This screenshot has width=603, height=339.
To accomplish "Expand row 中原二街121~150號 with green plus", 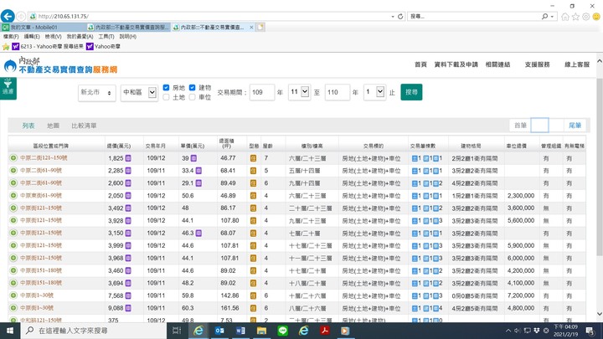I will pyautogui.click(x=13, y=158).
